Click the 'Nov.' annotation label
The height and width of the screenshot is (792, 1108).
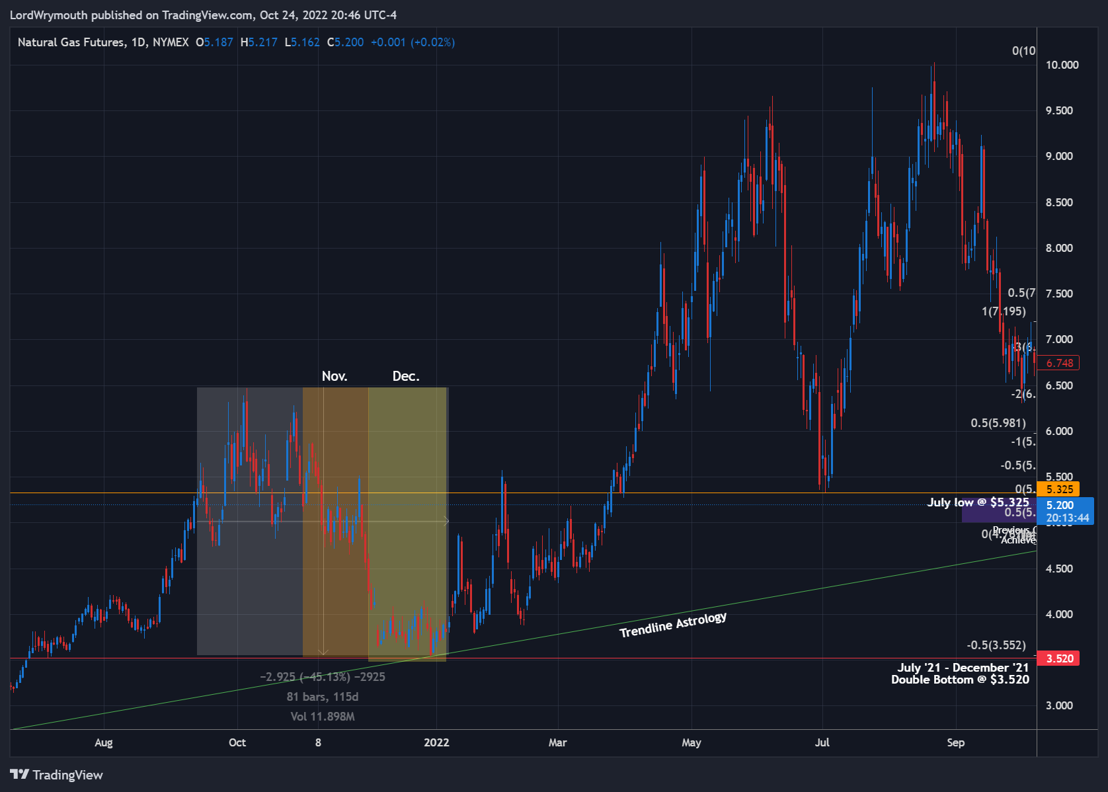click(x=335, y=376)
